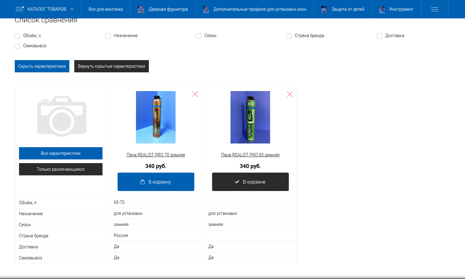Open the Пена REALIST PRO 70 зимняя link
The image size is (465, 279).
coord(156,155)
